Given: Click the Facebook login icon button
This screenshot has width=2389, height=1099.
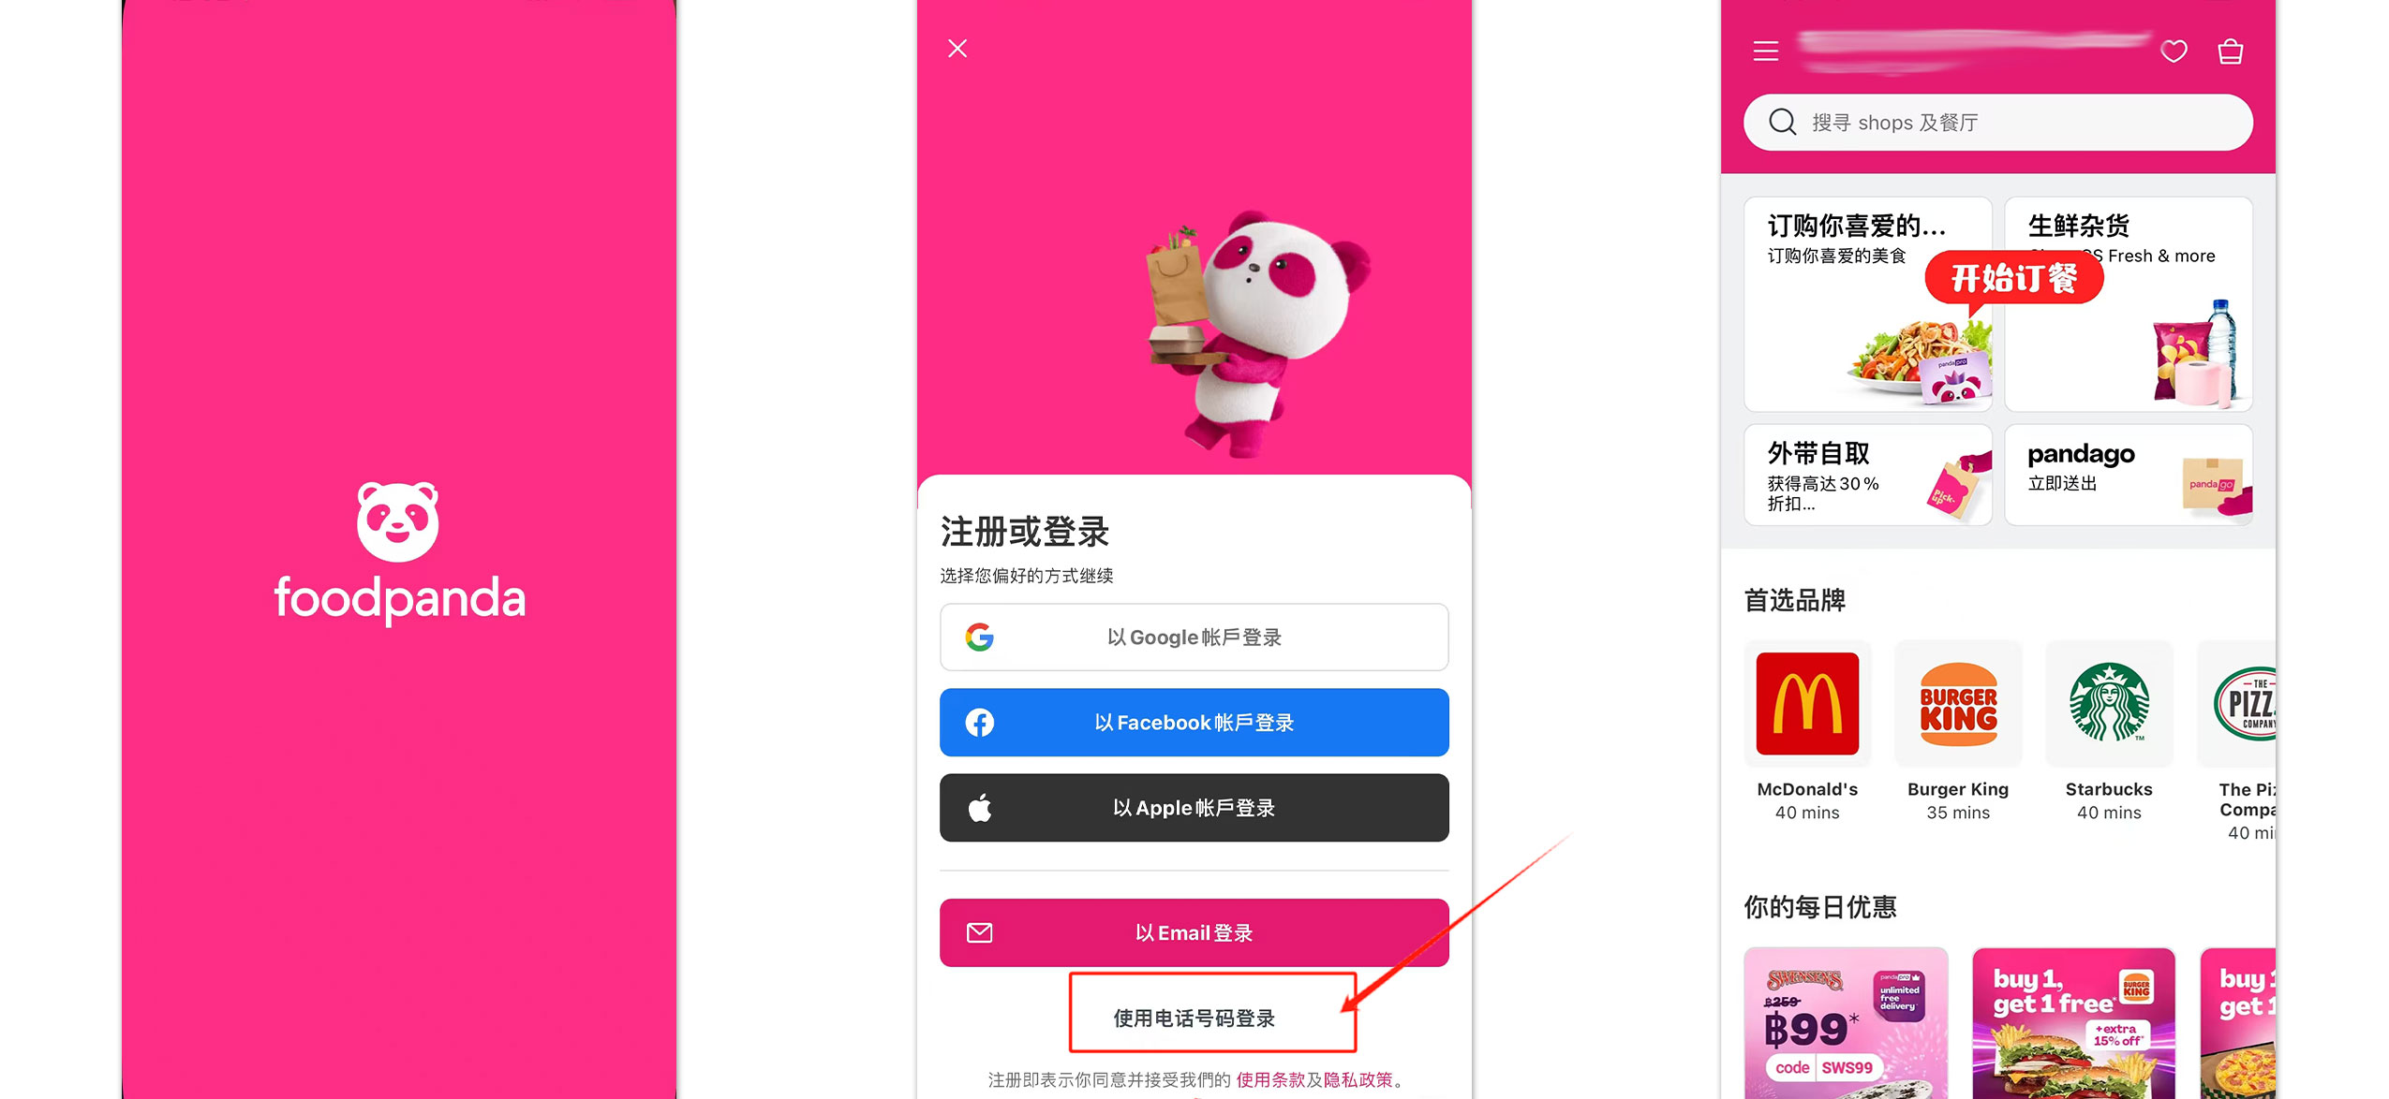Looking at the screenshot, I should pyautogui.click(x=978, y=722).
